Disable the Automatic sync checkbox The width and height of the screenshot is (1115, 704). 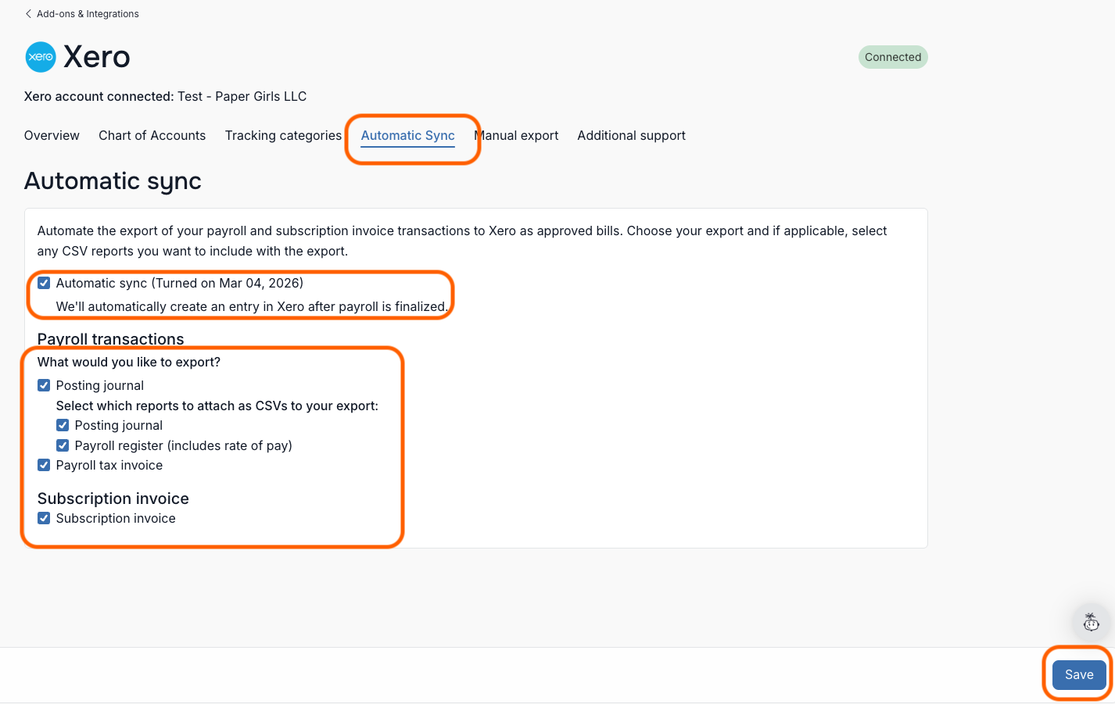[44, 283]
